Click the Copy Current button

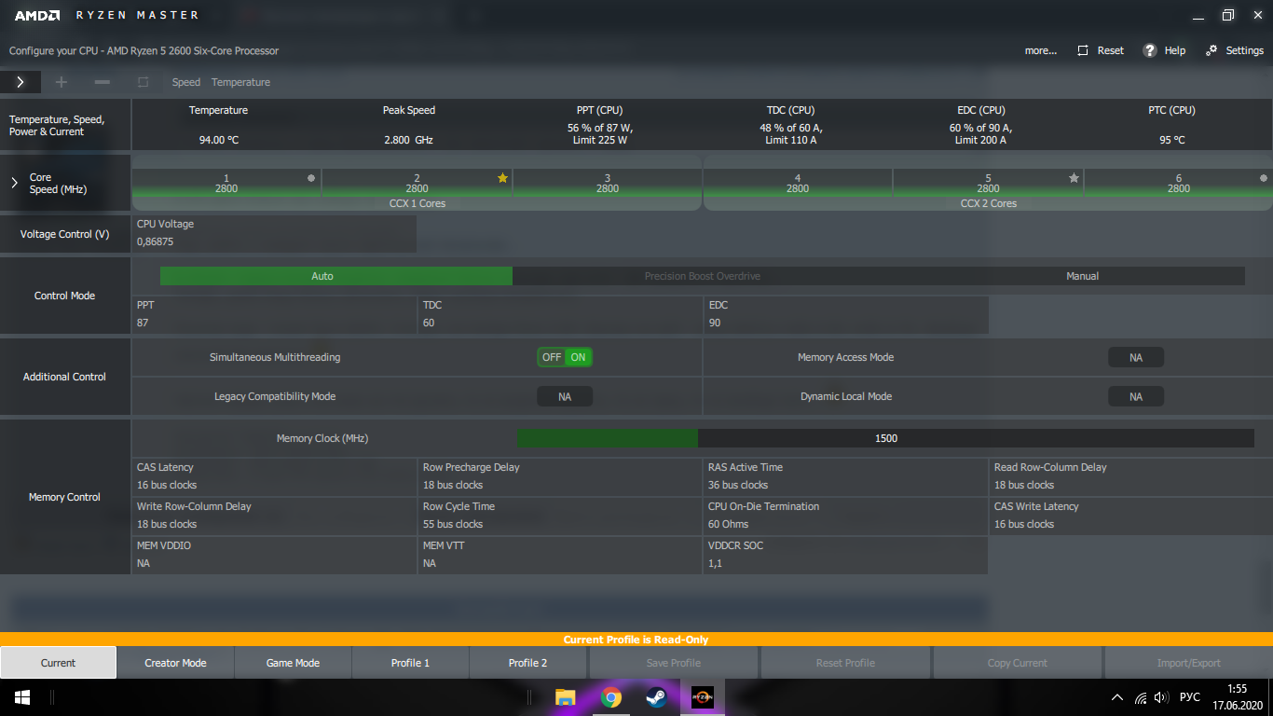1018,663
